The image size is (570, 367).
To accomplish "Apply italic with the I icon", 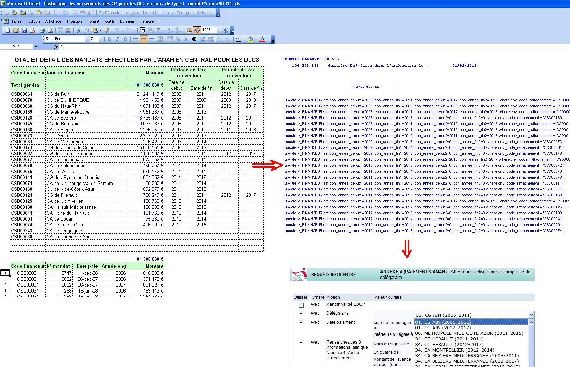I will tap(117, 39).
